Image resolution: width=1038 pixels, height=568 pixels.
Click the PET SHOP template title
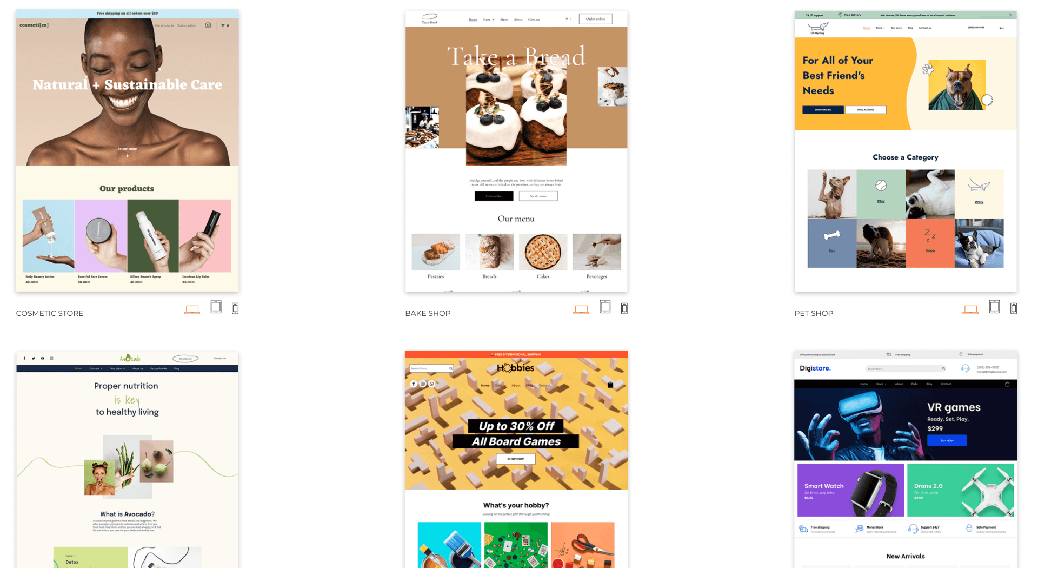tap(814, 313)
